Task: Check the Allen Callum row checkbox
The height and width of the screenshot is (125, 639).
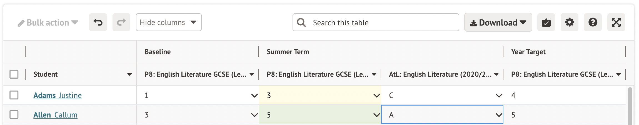Action: [x=14, y=114]
